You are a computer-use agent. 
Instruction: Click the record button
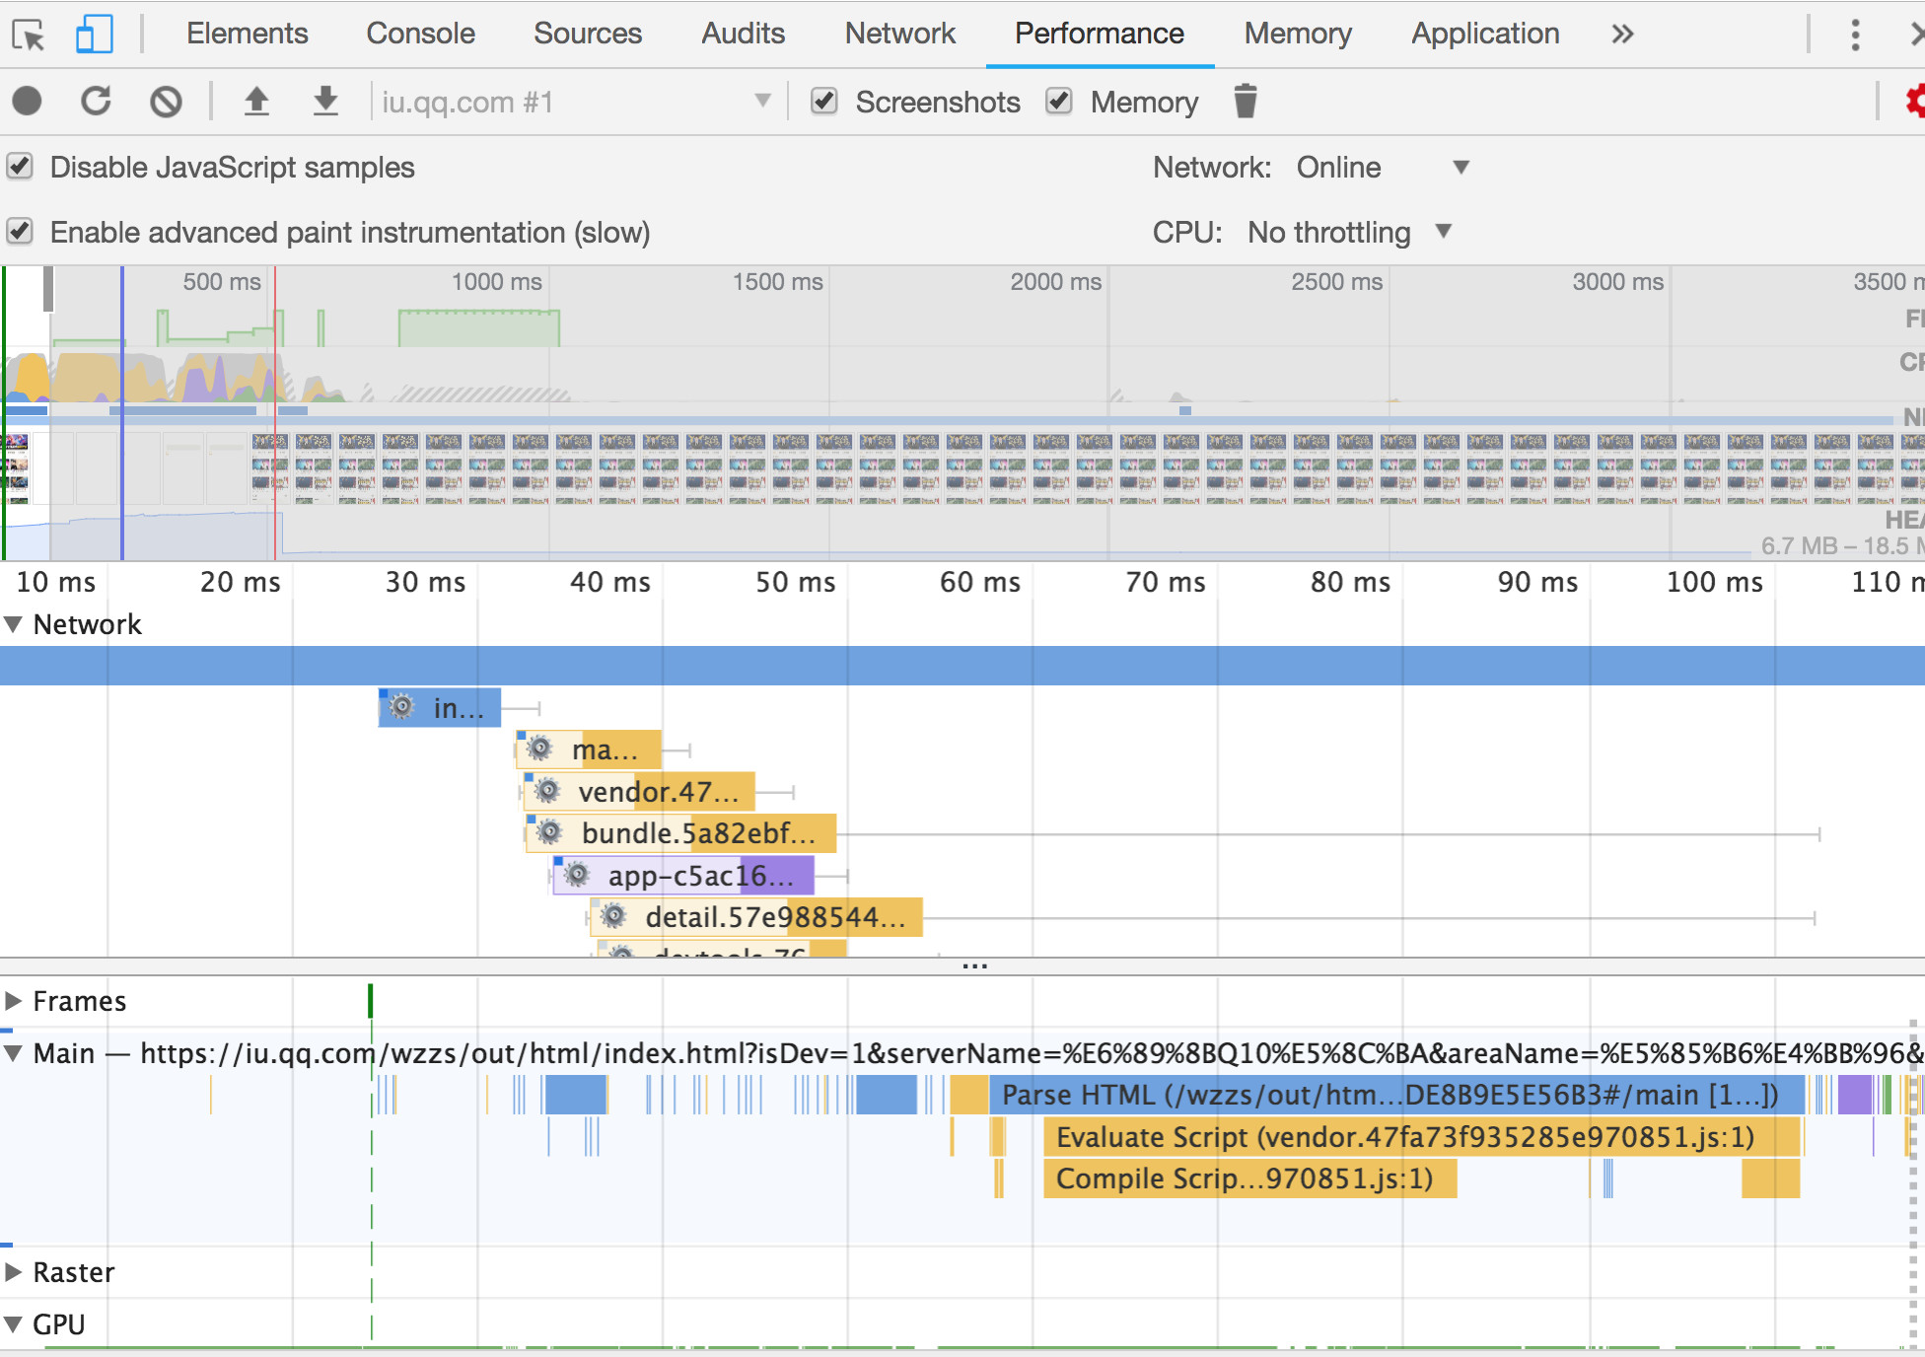click(x=28, y=102)
